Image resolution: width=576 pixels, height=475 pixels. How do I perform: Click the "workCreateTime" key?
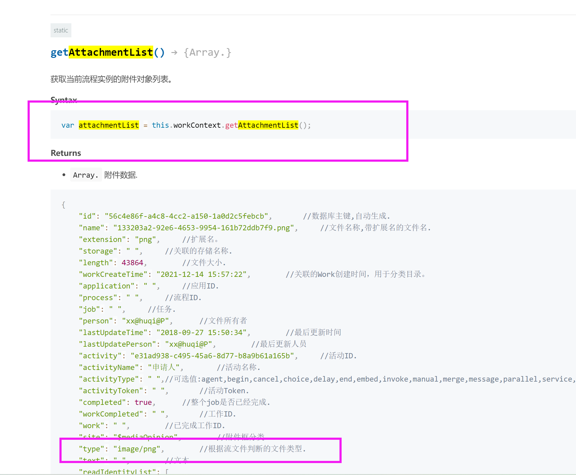(113, 274)
